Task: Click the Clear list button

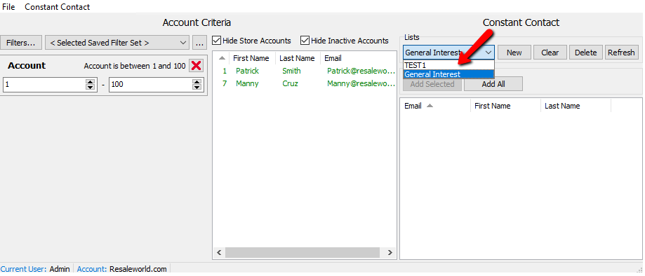Action: (x=550, y=53)
